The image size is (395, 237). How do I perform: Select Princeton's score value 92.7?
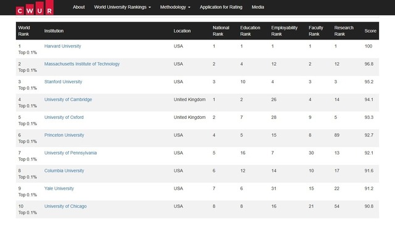pos(369,135)
